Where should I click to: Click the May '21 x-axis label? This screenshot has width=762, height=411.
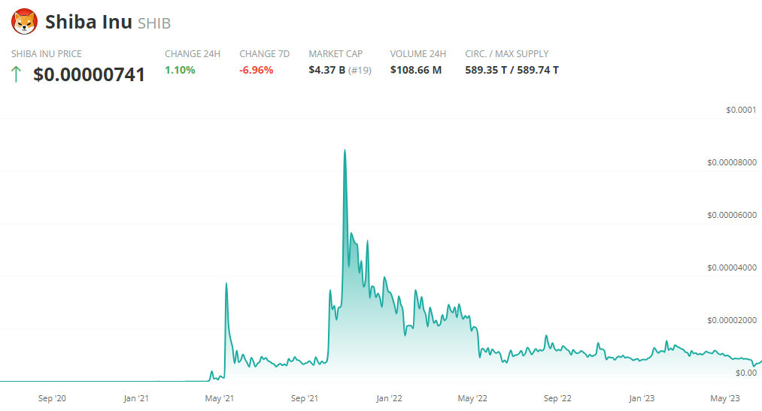tap(219, 398)
